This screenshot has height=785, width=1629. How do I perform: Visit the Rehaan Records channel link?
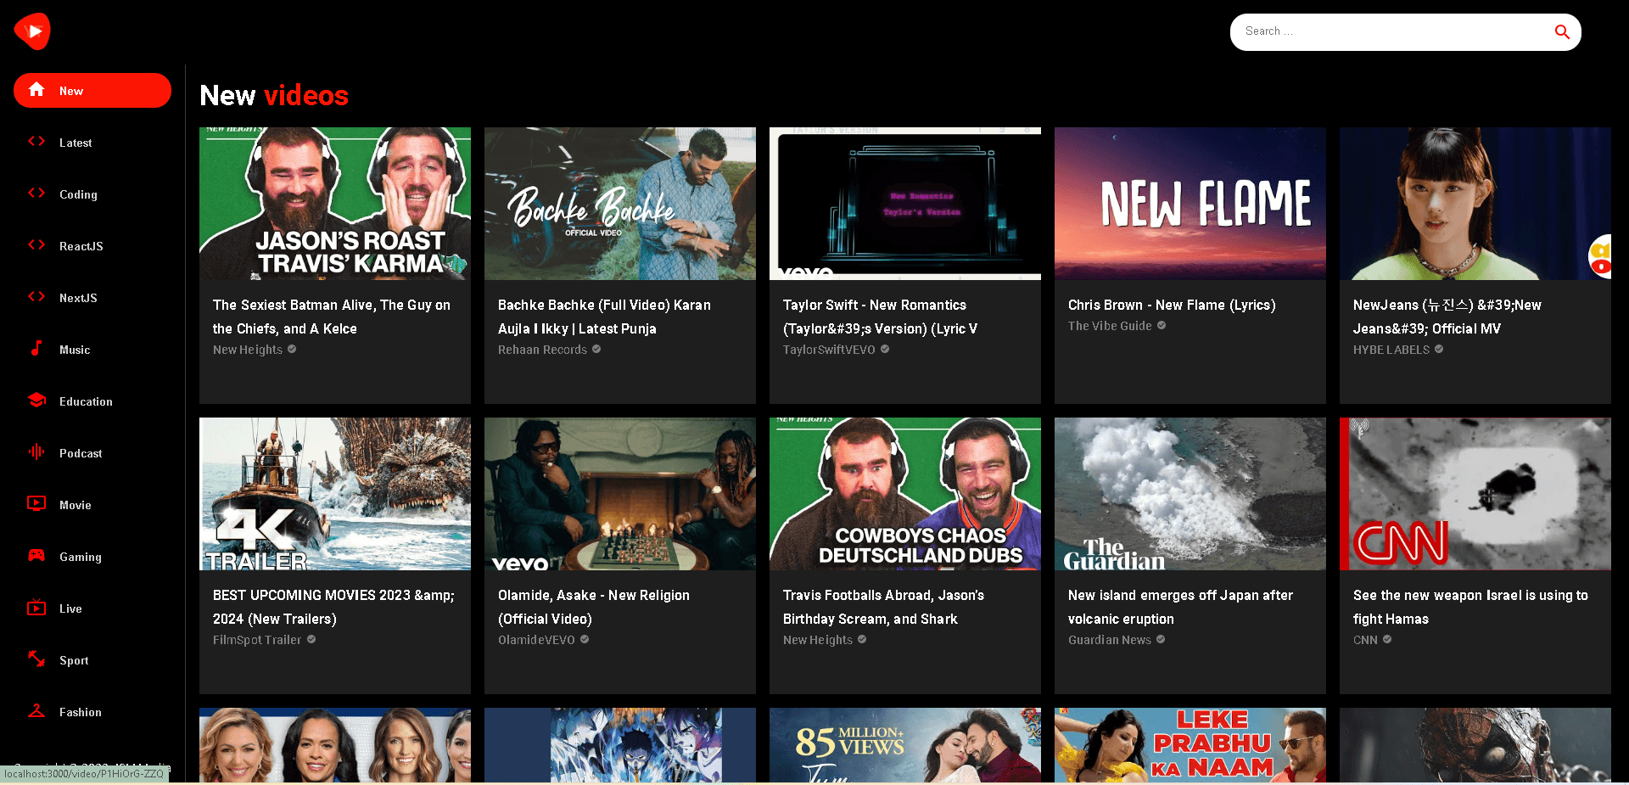[542, 350]
